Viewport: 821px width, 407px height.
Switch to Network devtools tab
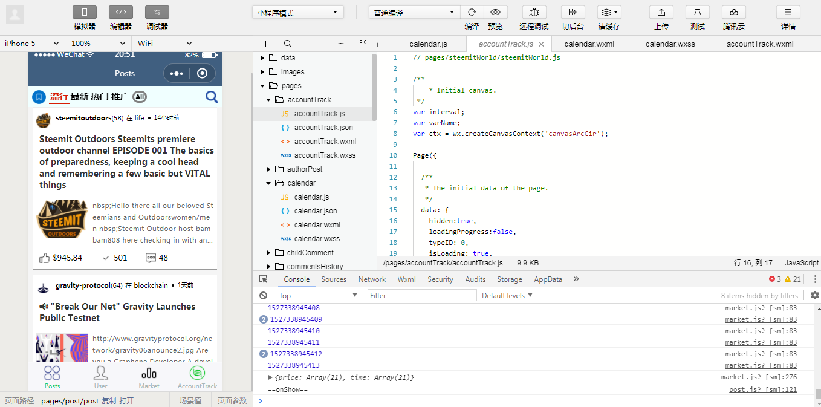[372, 279]
